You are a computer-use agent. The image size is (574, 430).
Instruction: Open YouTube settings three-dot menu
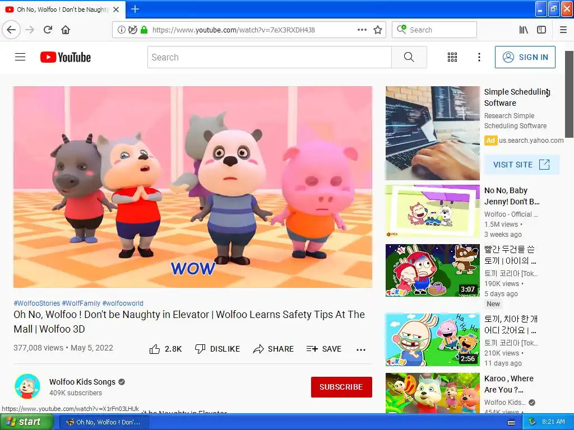pyautogui.click(x=479, y=57)
